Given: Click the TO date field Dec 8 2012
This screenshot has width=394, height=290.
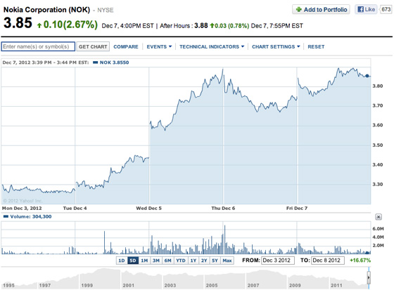Looking at the screenshot, I should tap(328, 261).
